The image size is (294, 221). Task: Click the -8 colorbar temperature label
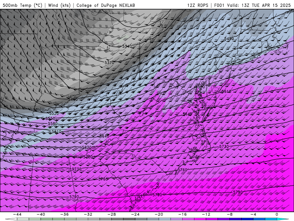click(230, 214)
